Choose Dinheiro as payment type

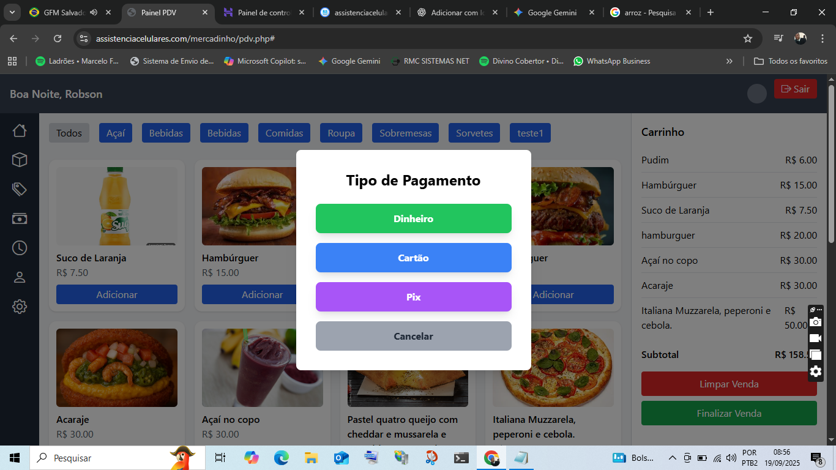click(x=413, y=218)
